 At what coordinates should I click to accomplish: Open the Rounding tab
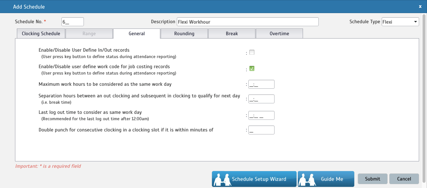(x=184, y=34)
